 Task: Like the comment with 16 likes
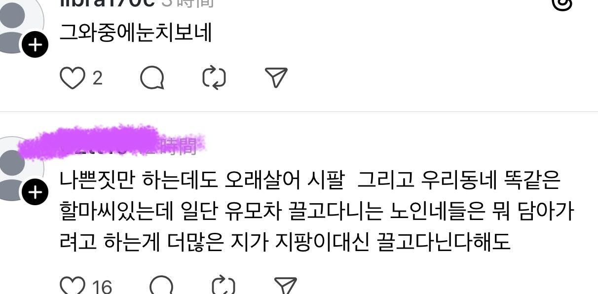[72, 286]
